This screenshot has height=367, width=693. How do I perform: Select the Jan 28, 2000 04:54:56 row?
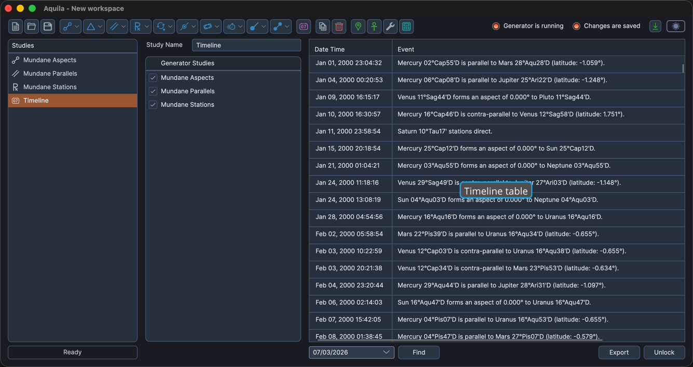point(497,217)
